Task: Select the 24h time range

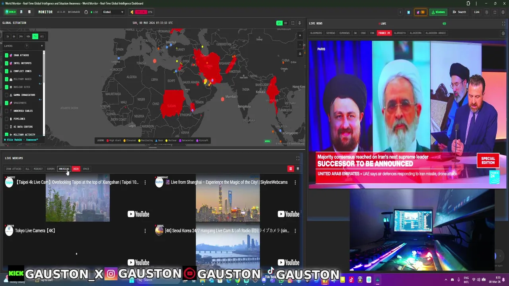Action: coord(21,37)
